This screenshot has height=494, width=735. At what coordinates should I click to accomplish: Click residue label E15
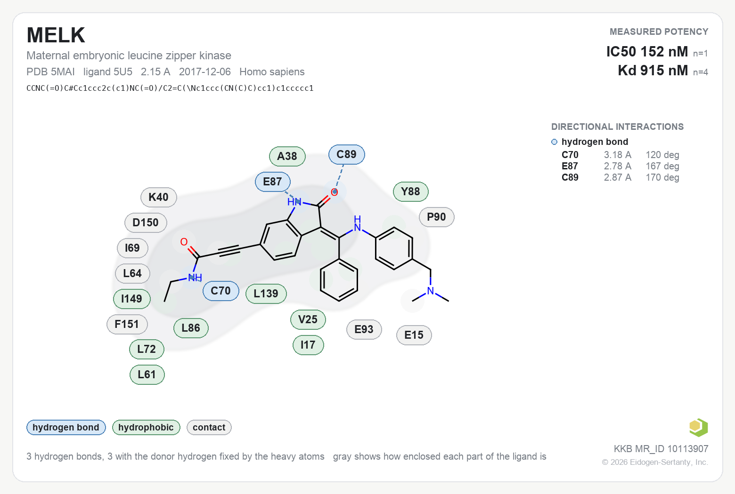pos(414,335)
